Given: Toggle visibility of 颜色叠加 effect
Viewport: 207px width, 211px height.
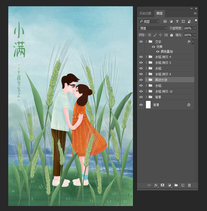Looking at the screenshot, I should tap(158, 51).
